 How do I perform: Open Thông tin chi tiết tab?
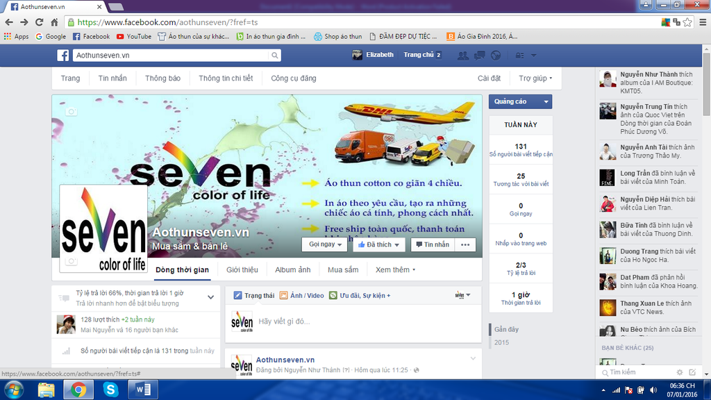[x=226, y=78]
